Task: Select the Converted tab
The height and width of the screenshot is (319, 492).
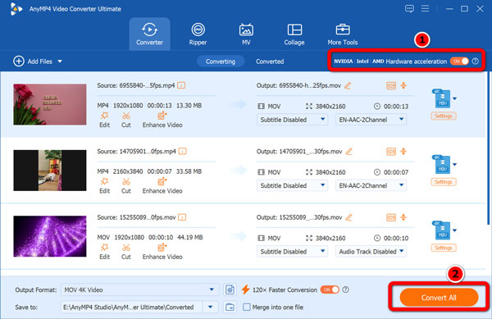Action: [x=270, y=62]
